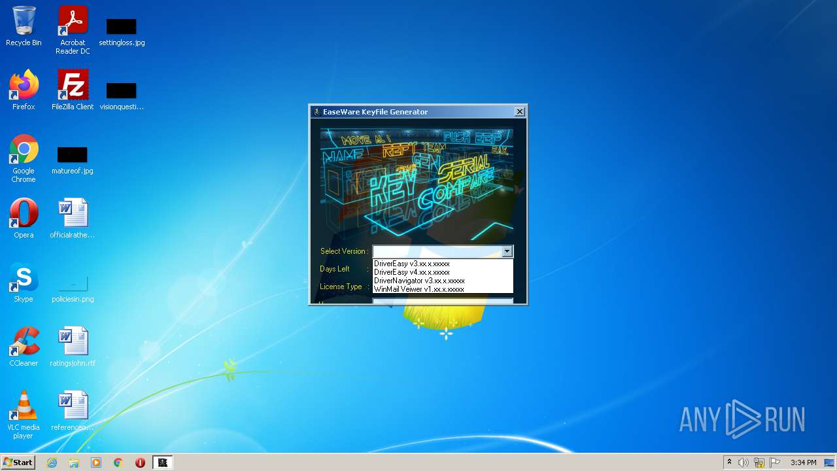837x471 pixels.
Task: Launch Acrobat Reader DC shortcut
Action: [x=73, y=30]
